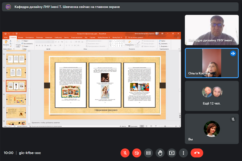Select slide 16 thumbnail in the slide panel
This screenshot has height=161, width=242.
coord(16,99)
